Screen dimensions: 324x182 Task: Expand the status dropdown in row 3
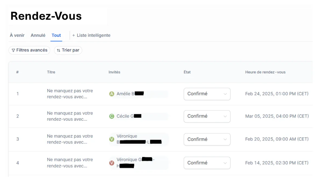(x=207, y=139)
